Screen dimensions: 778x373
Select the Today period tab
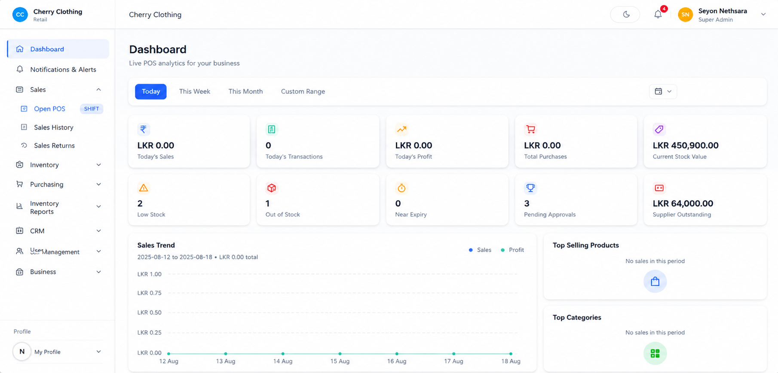(151, 91)
